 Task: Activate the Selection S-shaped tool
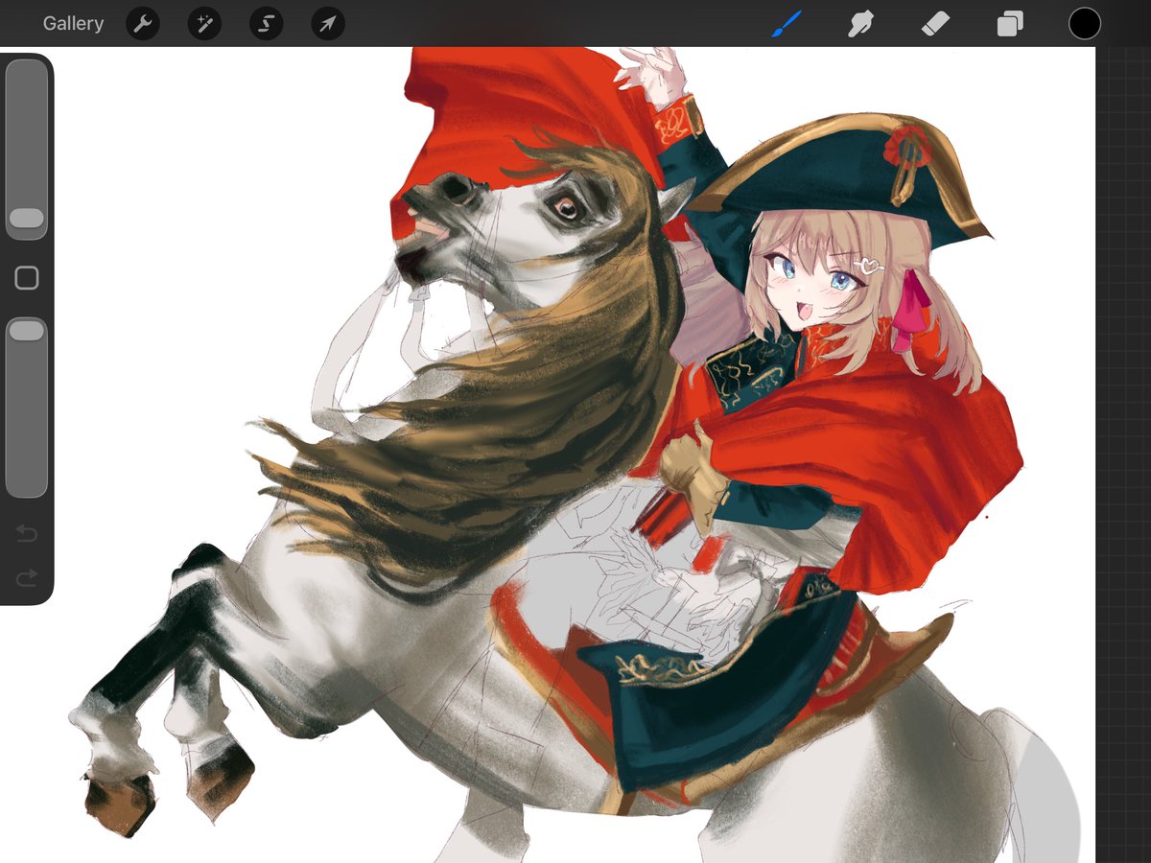pos(266,24)
